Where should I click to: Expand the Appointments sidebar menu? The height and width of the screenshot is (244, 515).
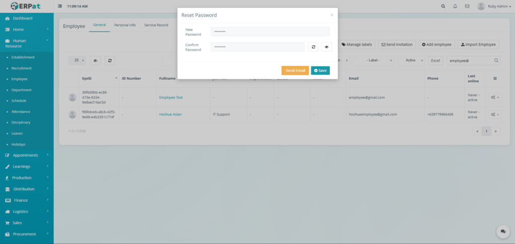tap(27, 155)
